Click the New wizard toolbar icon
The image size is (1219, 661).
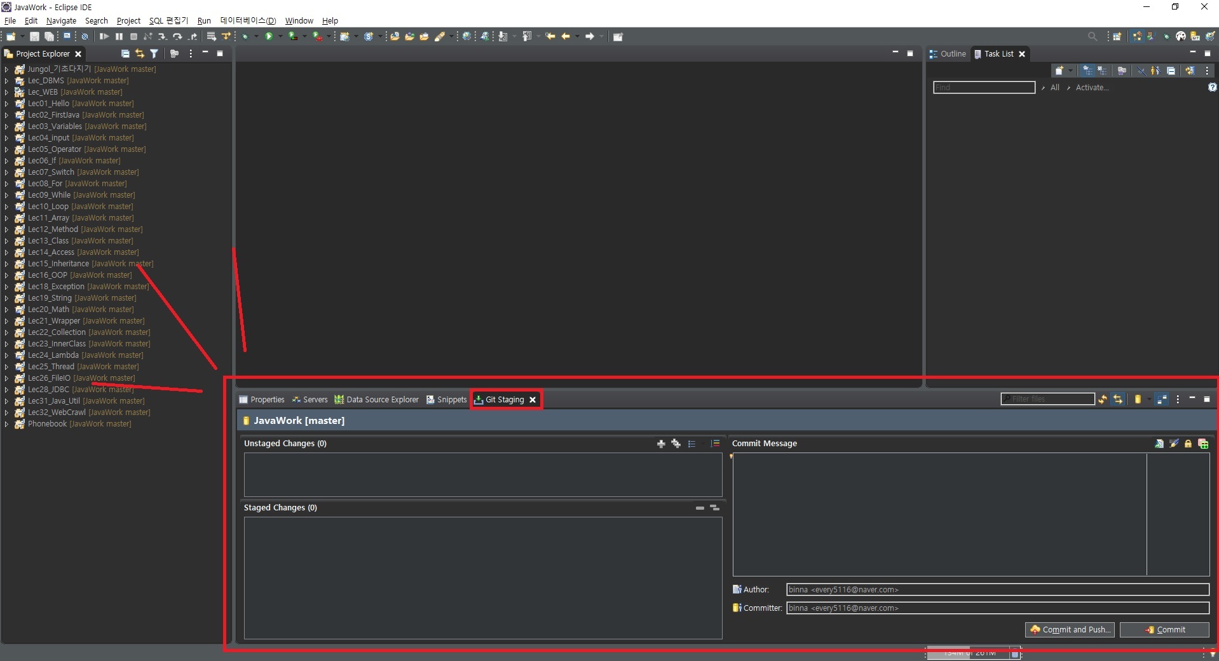click(11, 36)
